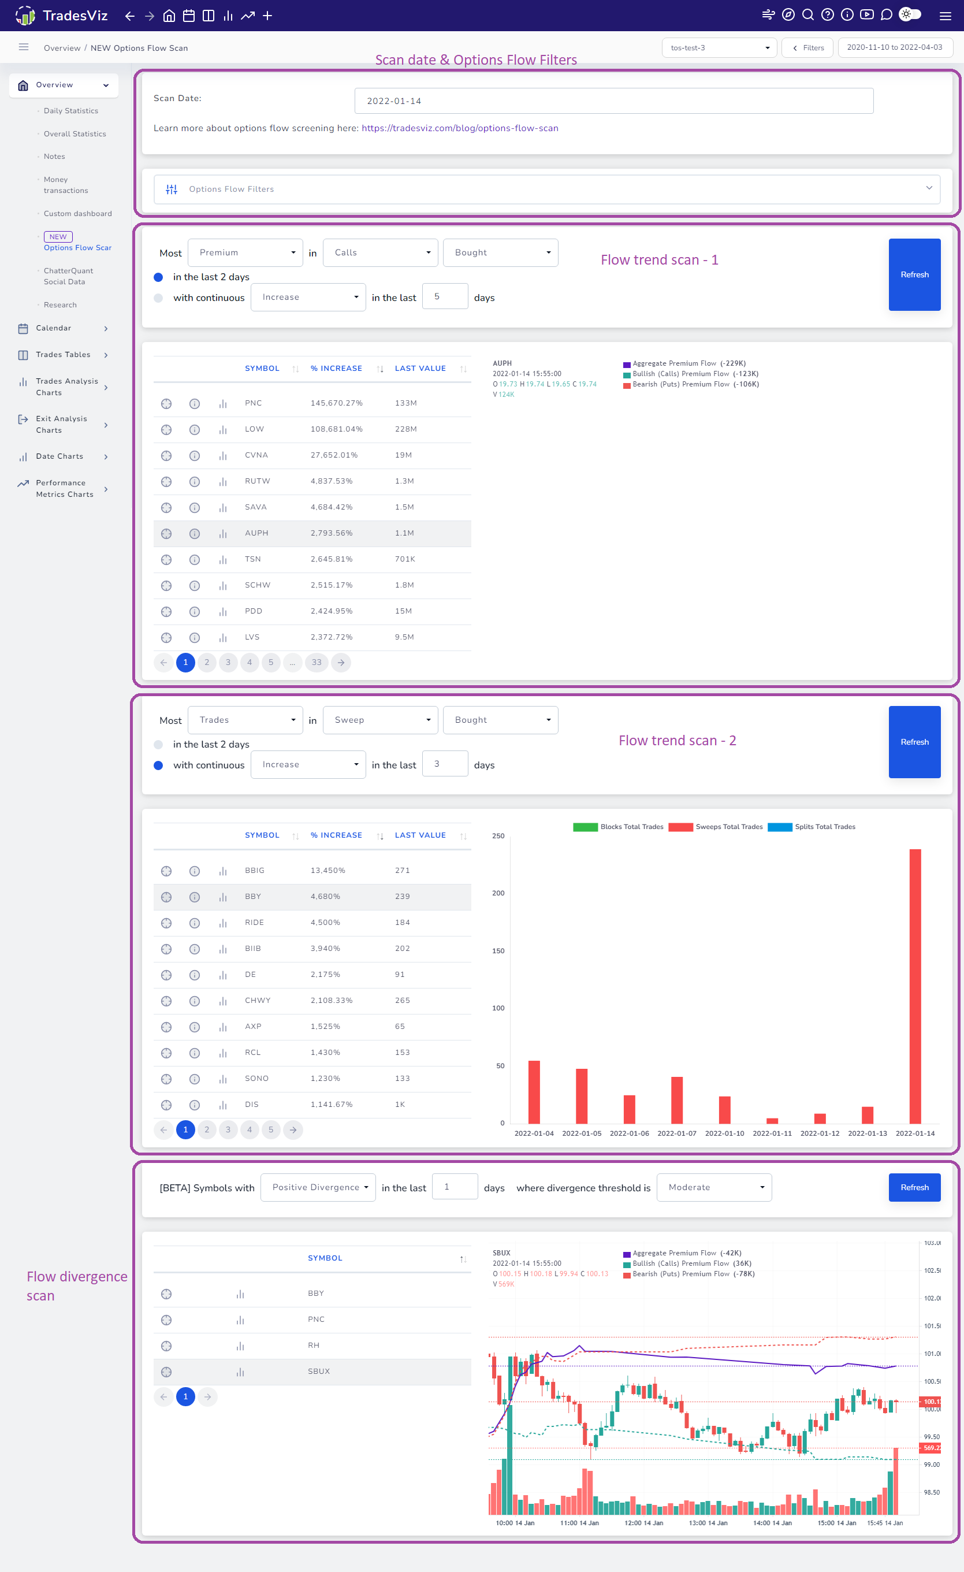Image resolution: width=964 pixels, height=1572 pixels.
Task: Open chart icon in BBY sweep row
Action: pyautogui.click(x=222, y=897)
